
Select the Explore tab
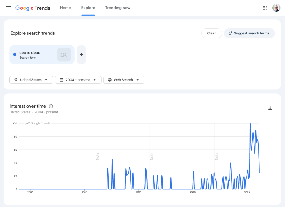coord(88,8)
